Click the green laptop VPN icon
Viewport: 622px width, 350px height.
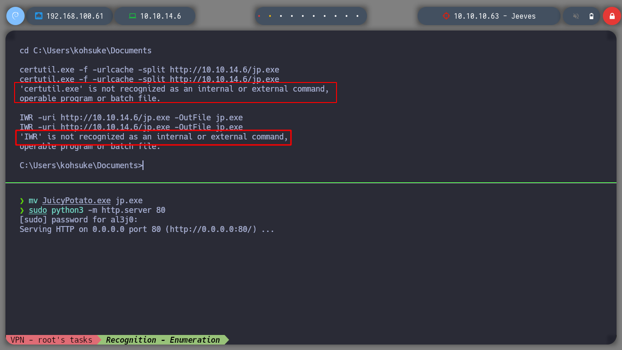click(133, 16)
